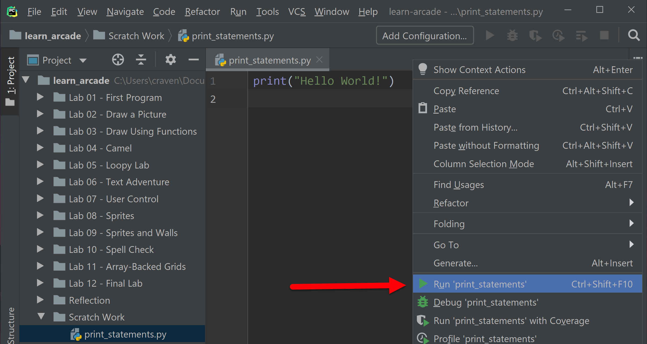The height and width of the screenshot is (344, 647).
Task: Select the print_statements.py editor tab
Action: 267,60
